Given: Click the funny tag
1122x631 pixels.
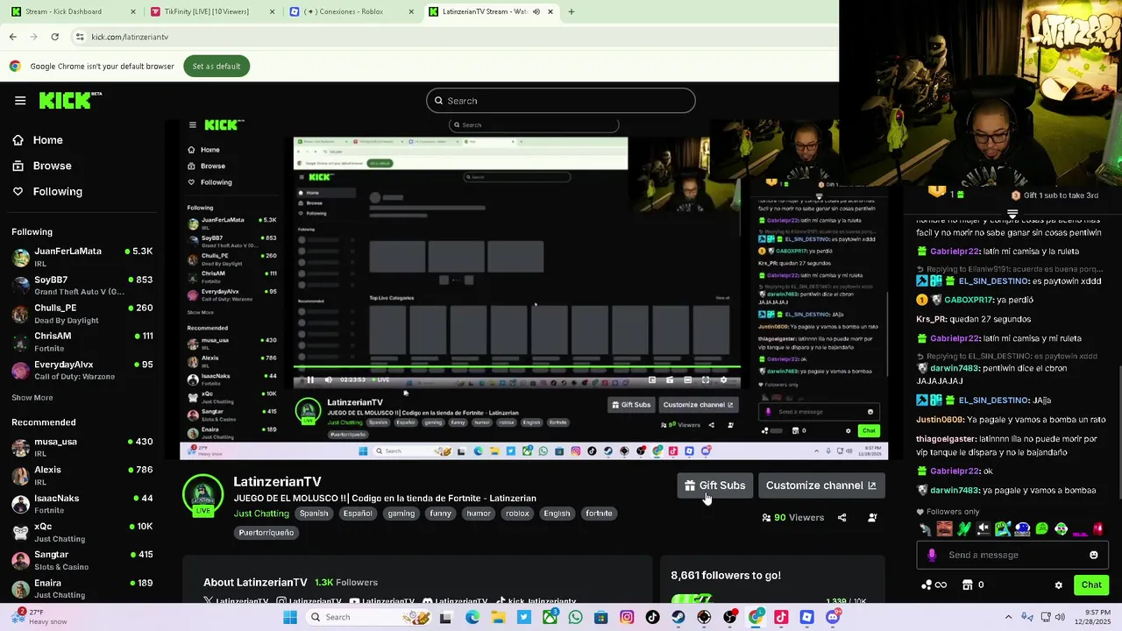Looking at the screenshot, I should (441, 514).
